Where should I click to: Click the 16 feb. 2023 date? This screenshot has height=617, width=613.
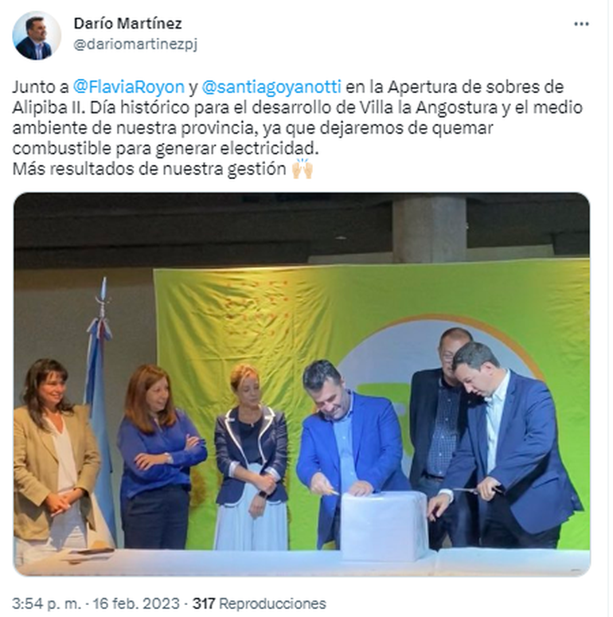(136, 603)
